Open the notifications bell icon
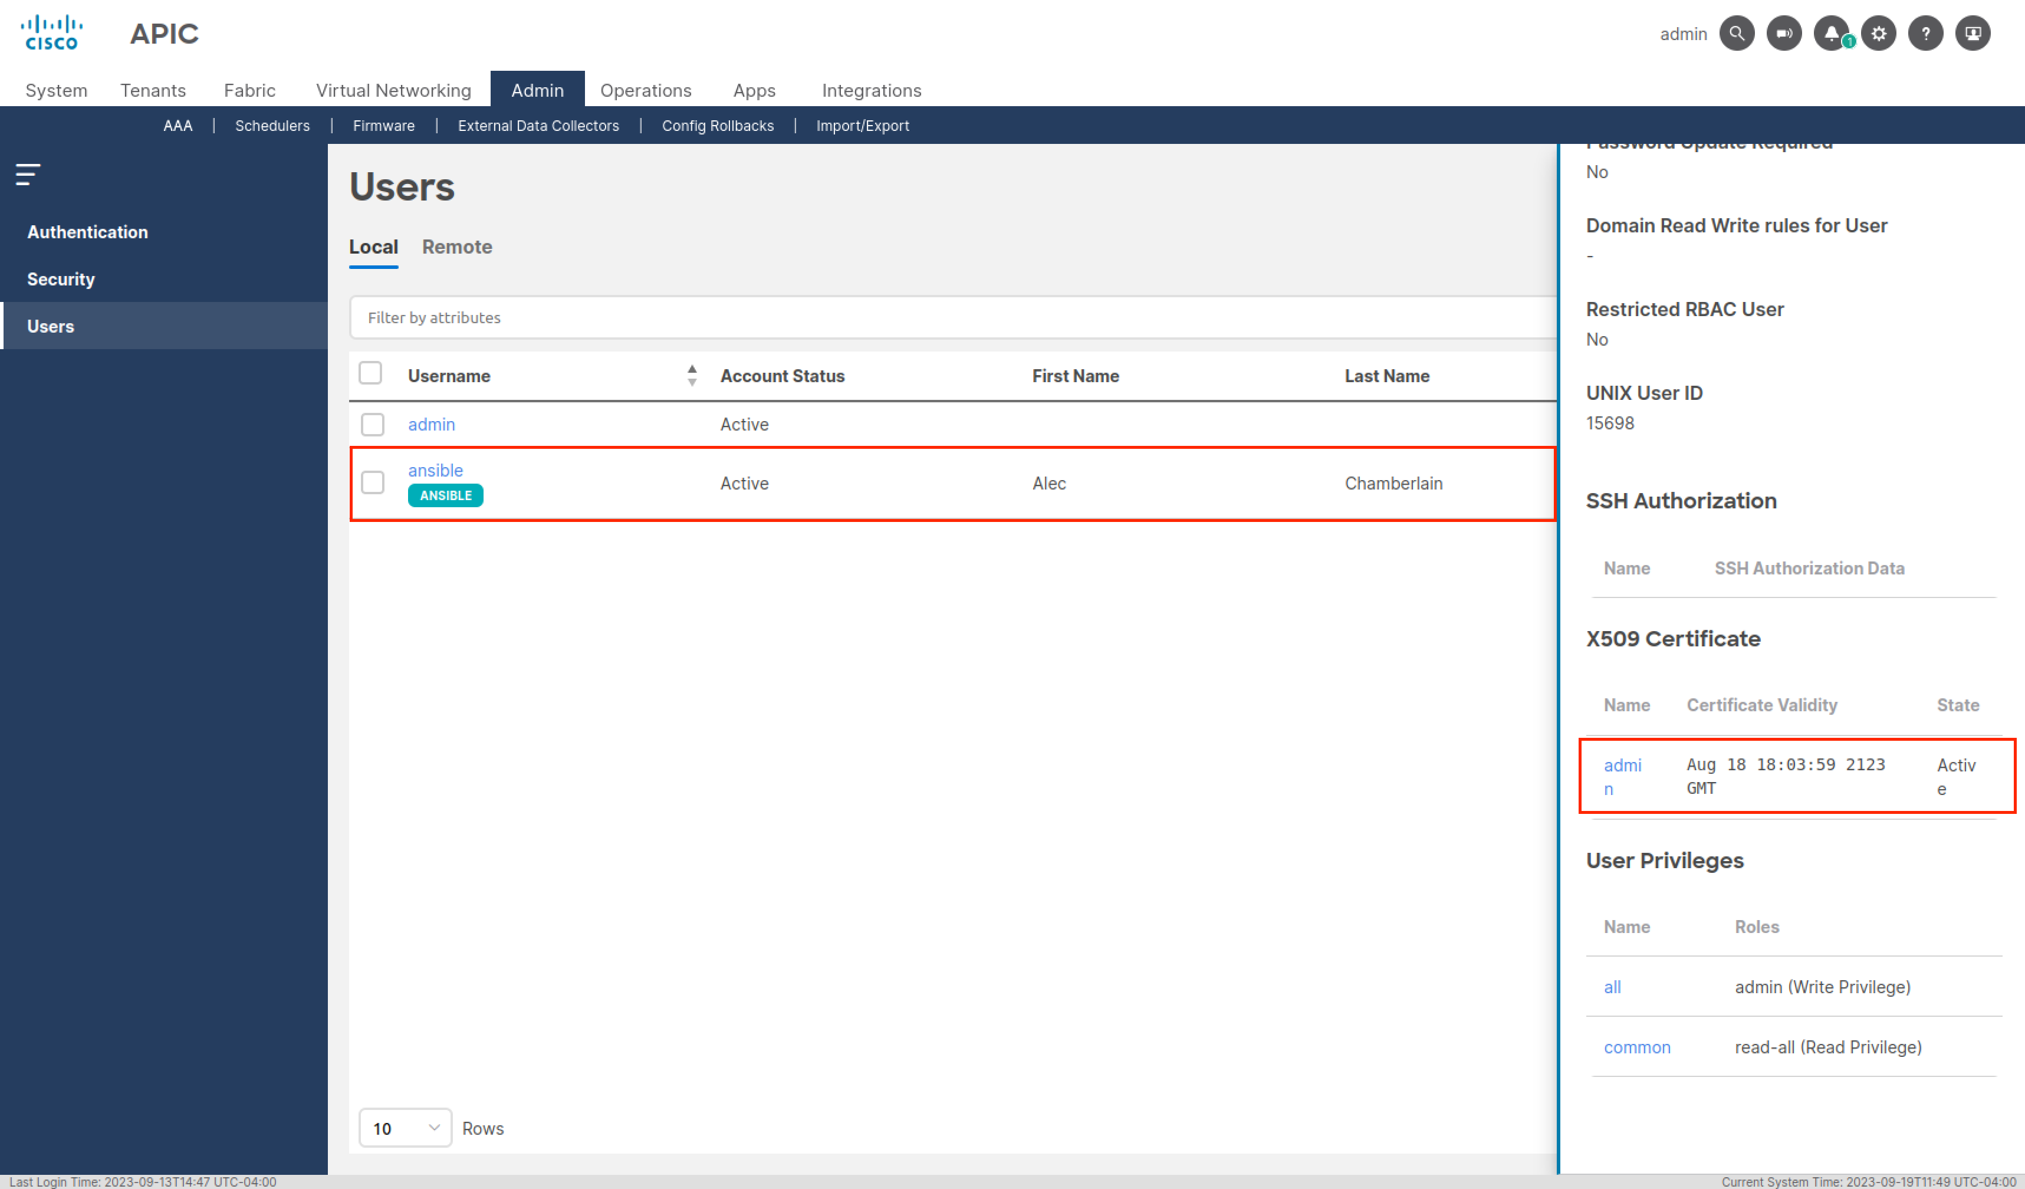Image resolution: width=2025 pixels, height=1189 pixels. click(x=1834, y=32)
